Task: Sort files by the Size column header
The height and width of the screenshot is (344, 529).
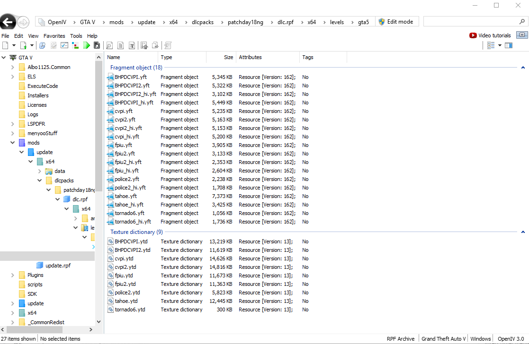Action: [x=221, y=57]
